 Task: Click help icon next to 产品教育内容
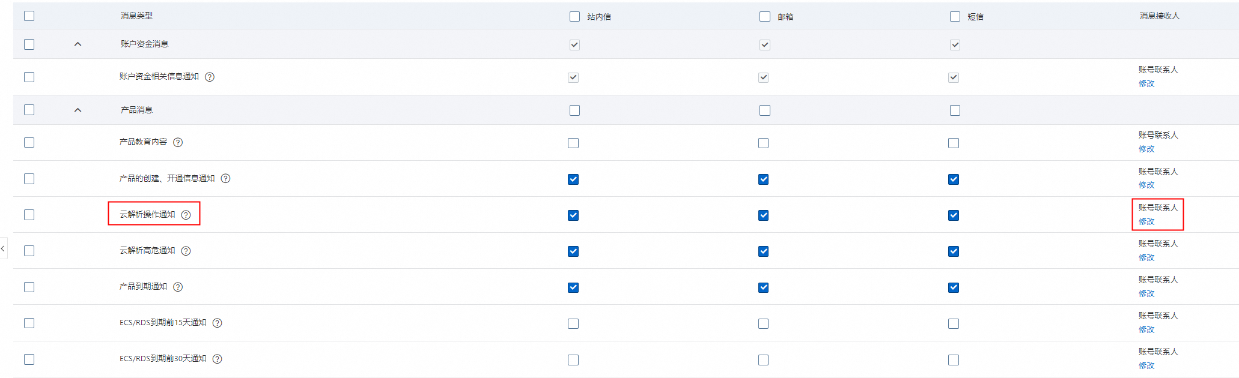178,142
